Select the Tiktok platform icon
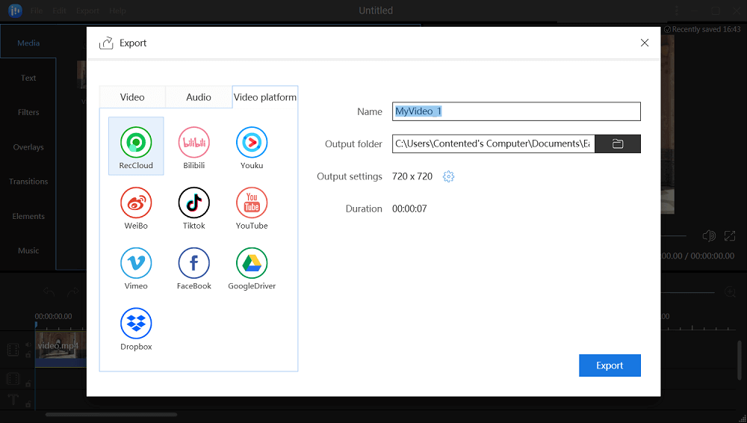Viewport: 747px width, 423px height. click(194, 203)
